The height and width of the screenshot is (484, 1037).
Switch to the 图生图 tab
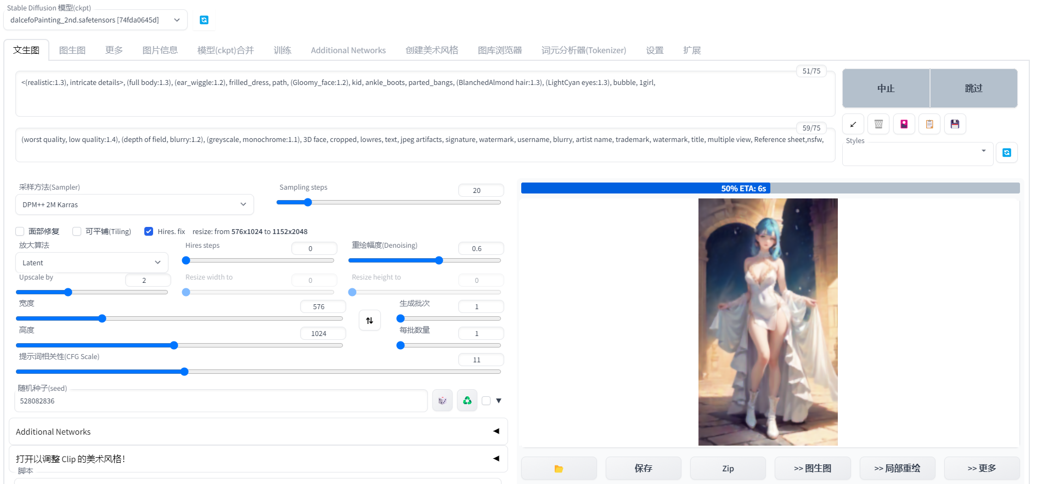tap(72, 50)
